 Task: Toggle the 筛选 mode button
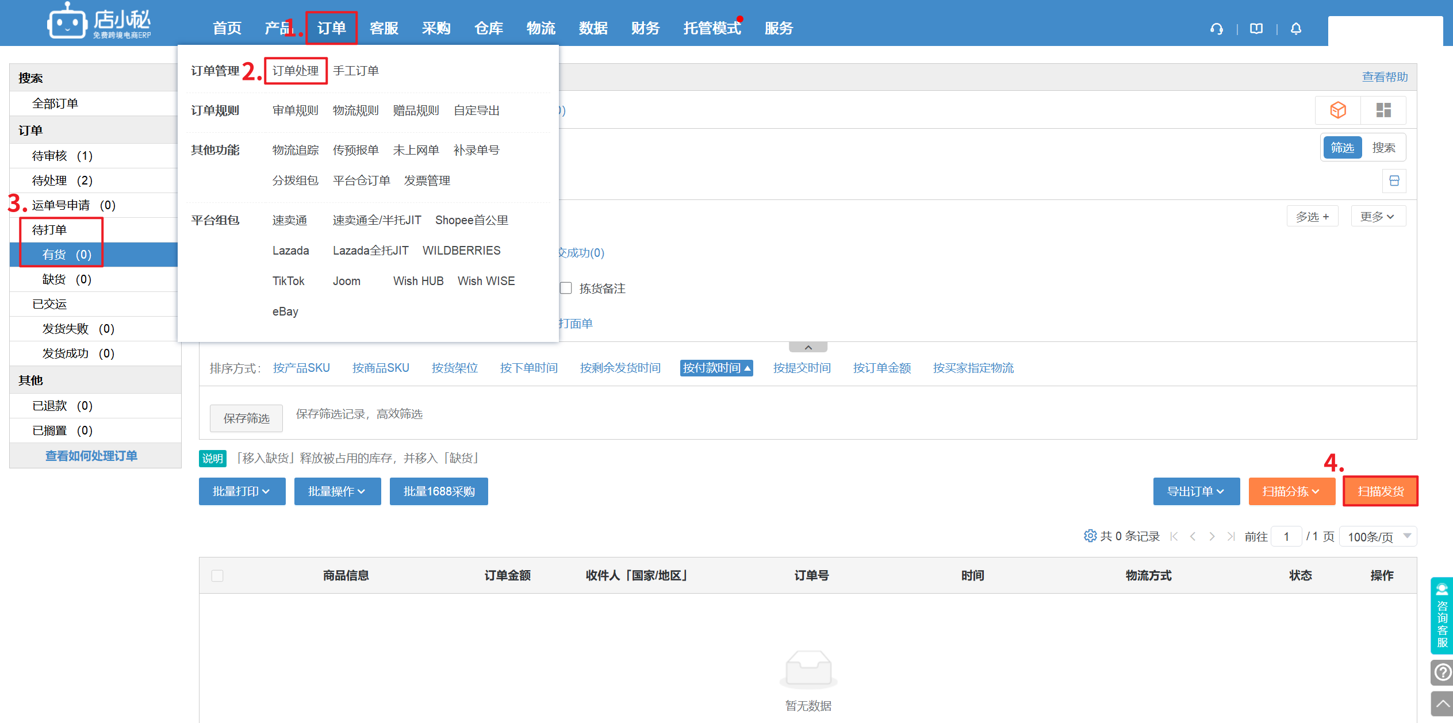pyautogui.click(x=1342, y=148)
